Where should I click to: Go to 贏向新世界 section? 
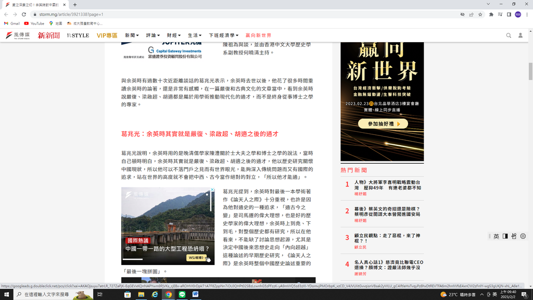pos(258,35)
